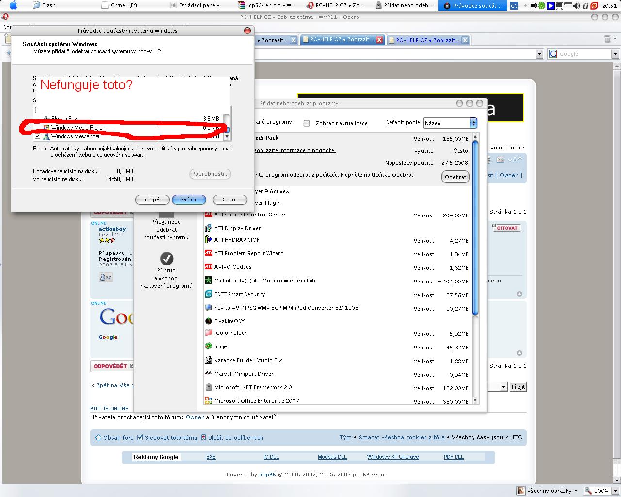This screenshot has width=621, height=497.
Task: Click the CS language indicator in tray
Action: (x=514, y=6)
